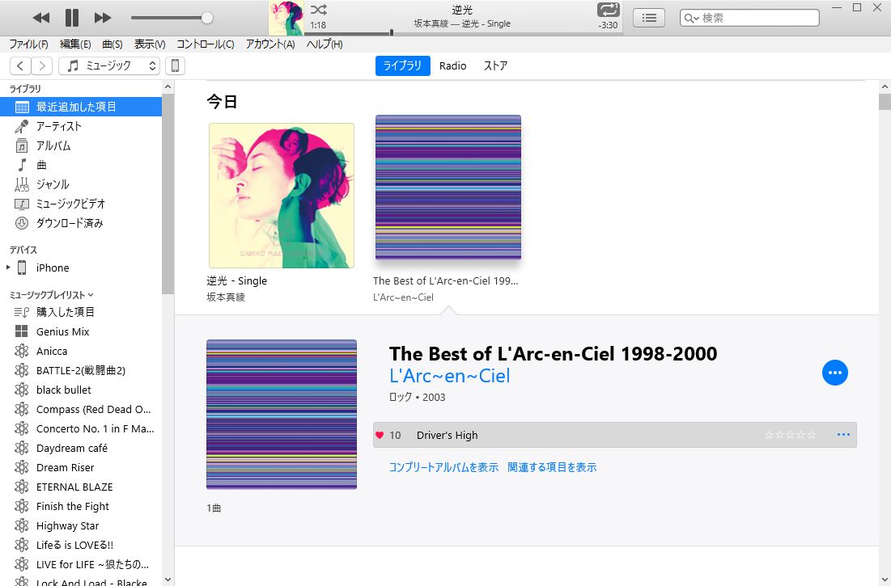Open the コントロール menu

(206, 44)
